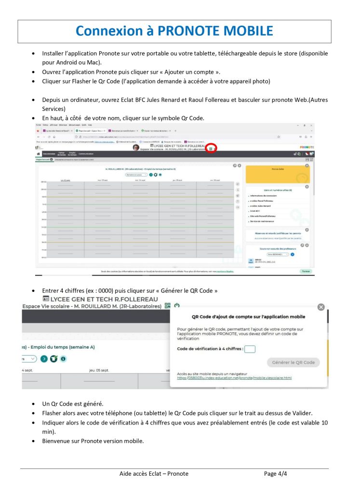Viewport: 349px width, 494px height.
Task: Open Informations de connexion link
Action: [263, 196]
